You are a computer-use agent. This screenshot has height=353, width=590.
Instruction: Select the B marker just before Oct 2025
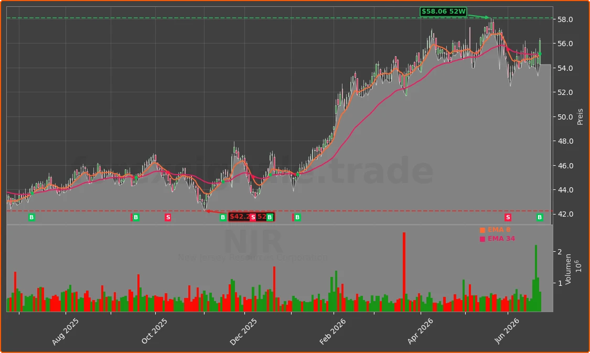tap(136, 217)
